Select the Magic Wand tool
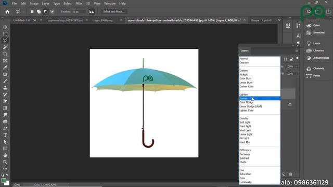 coord(5,47)
